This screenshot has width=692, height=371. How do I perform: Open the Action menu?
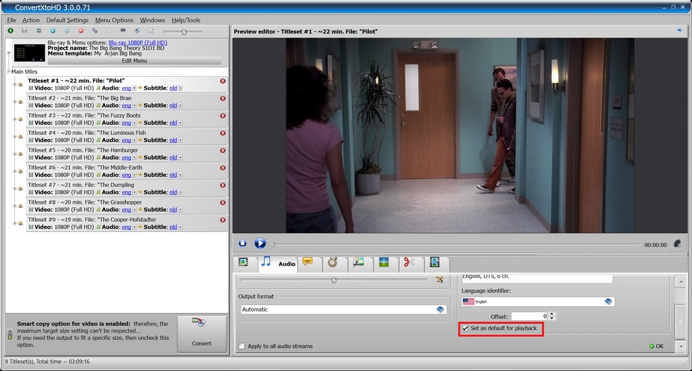tap(31, 20)
